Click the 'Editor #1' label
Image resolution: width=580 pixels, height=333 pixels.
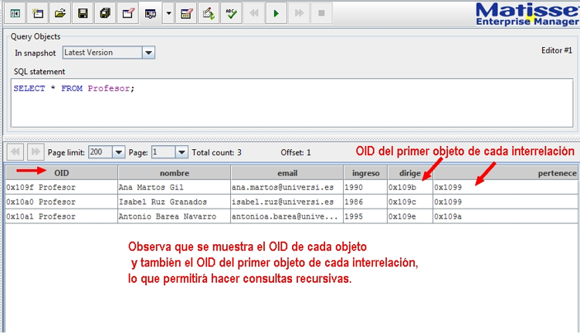557,50
